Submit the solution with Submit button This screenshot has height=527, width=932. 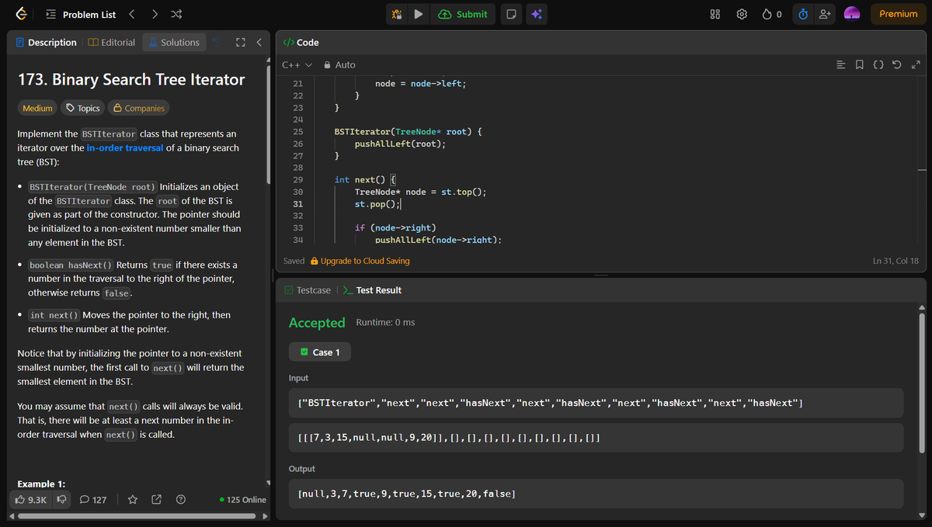464,14
